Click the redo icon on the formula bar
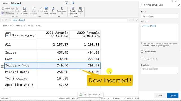Screen dimensions: 181x101 (6, 20)
